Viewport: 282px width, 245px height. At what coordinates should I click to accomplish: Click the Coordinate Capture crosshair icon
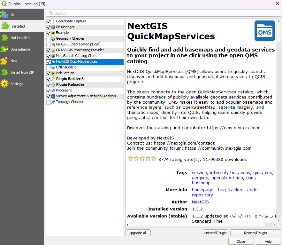point(53,22)
